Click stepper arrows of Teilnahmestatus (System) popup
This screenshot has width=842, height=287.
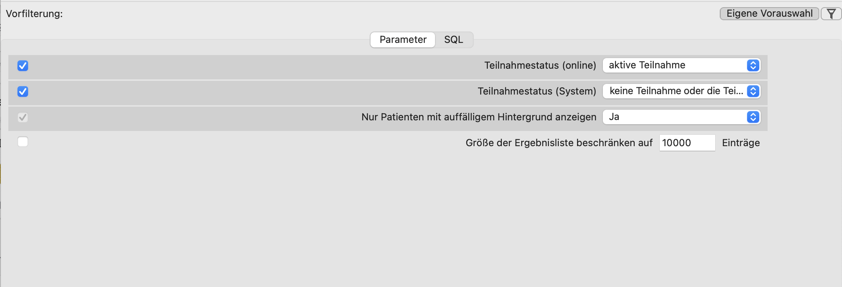pyautogui.click(x=753, y=91)
